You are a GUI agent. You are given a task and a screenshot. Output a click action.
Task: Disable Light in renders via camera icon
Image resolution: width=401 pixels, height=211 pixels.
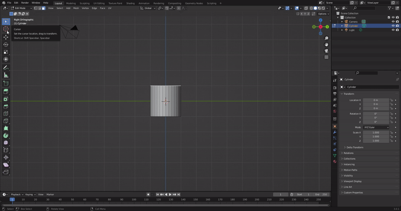click(397, 30)
